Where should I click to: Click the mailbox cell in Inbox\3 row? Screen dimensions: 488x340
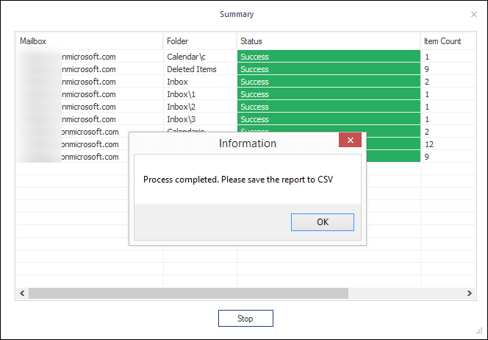[90, 119]
